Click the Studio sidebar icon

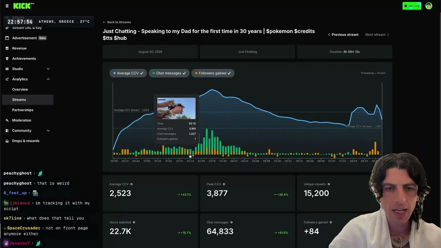pyautogui.click(x=7, y=69)
